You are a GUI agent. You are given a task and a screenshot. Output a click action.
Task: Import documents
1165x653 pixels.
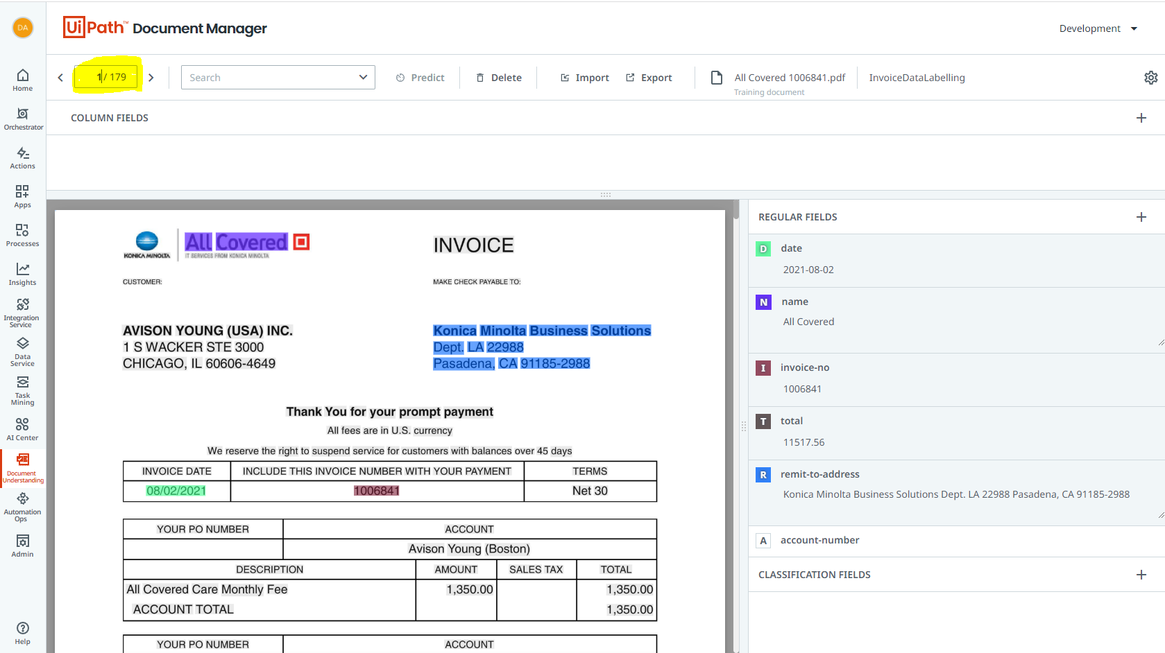pos(584,78)
